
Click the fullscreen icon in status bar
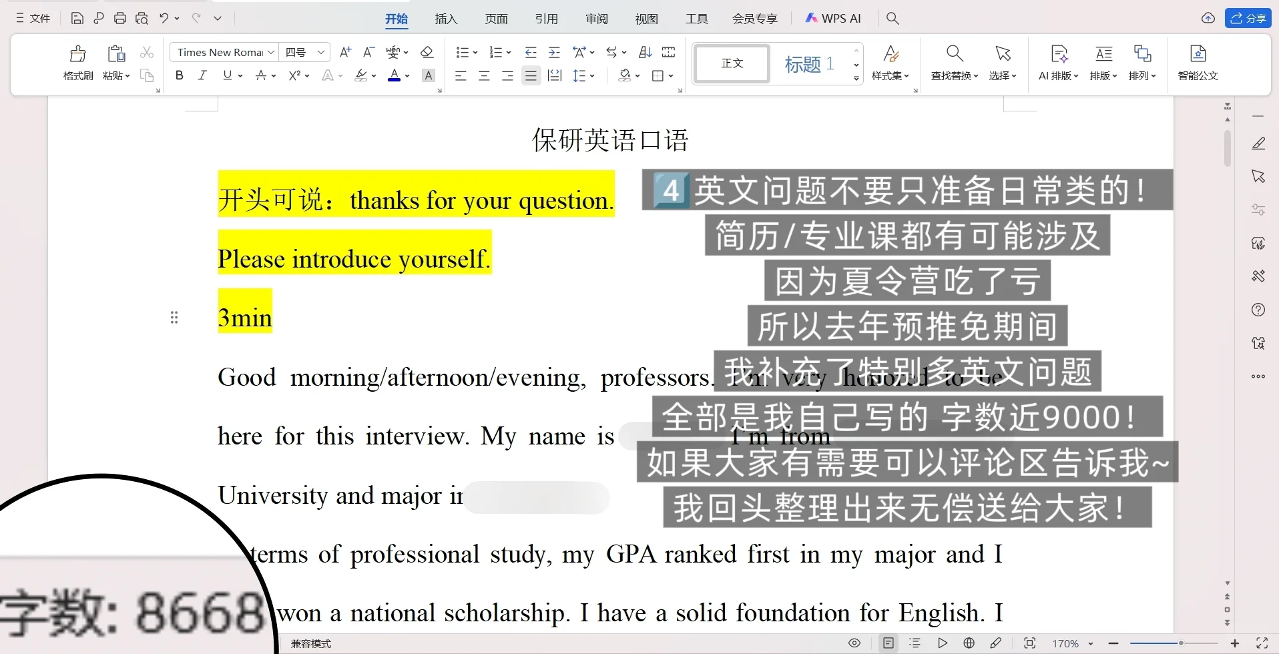pos(1262,643)
